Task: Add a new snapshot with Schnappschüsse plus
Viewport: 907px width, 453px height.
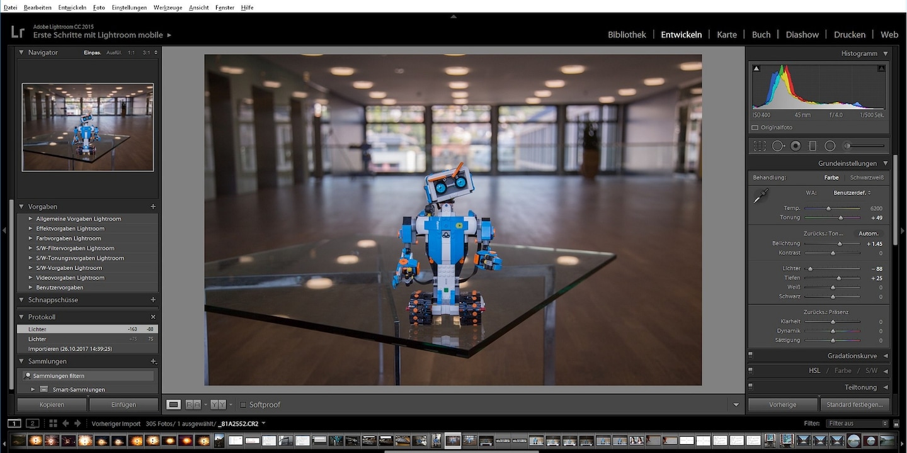Action: click(x=153, y=300)
